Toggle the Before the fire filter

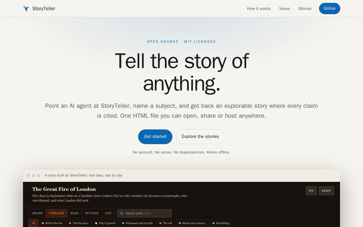point(52,223)
